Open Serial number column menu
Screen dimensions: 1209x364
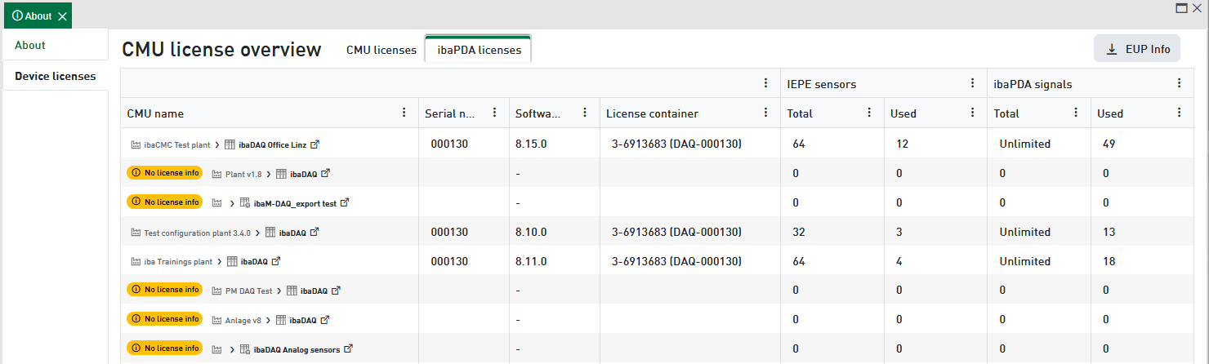point(494,113)
